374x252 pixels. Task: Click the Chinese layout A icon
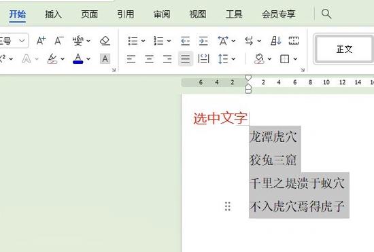point(223,41)
